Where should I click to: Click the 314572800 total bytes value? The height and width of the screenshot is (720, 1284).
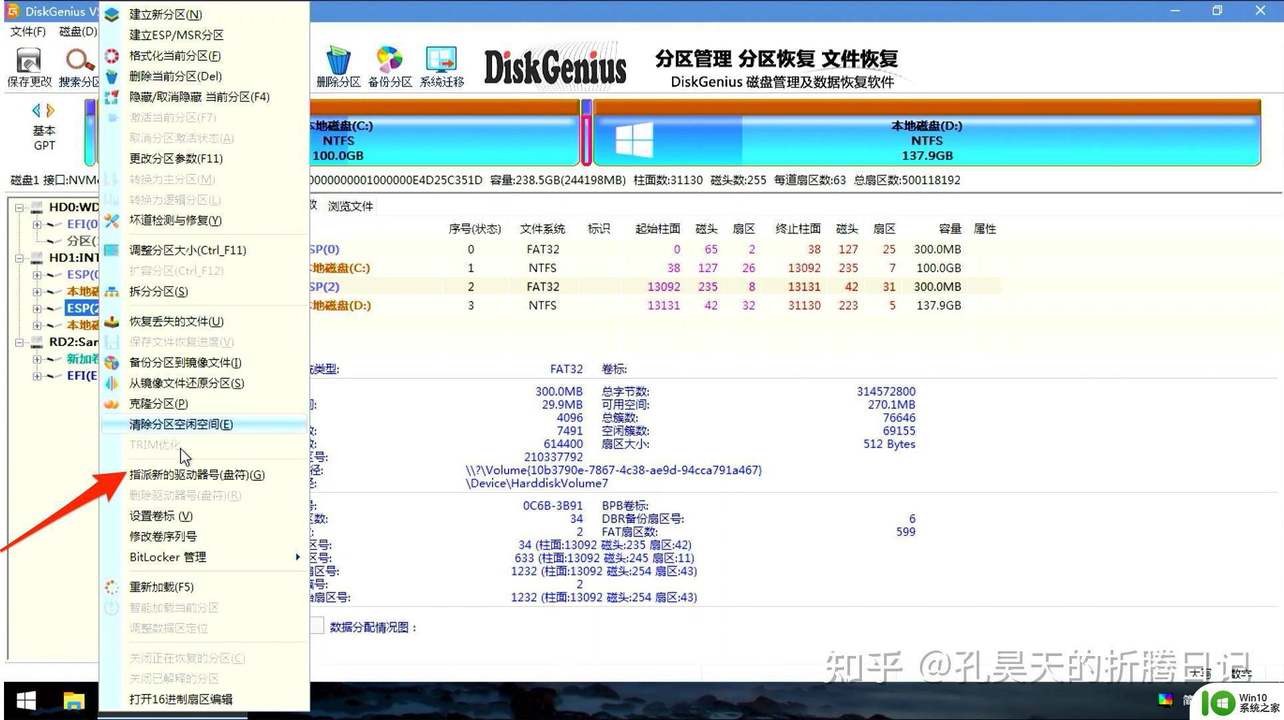click(886, 392)
